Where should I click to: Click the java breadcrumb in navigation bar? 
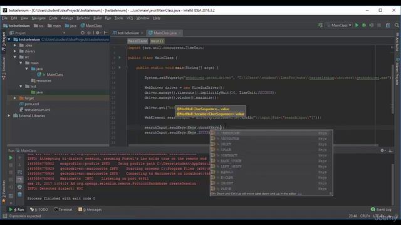pyautogui.click(x=71, y=26)
